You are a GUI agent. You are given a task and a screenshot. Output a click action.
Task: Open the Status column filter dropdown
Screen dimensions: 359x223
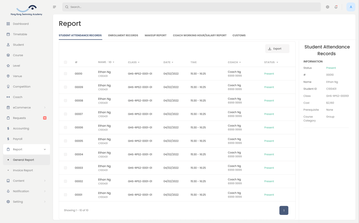point(277,62)
